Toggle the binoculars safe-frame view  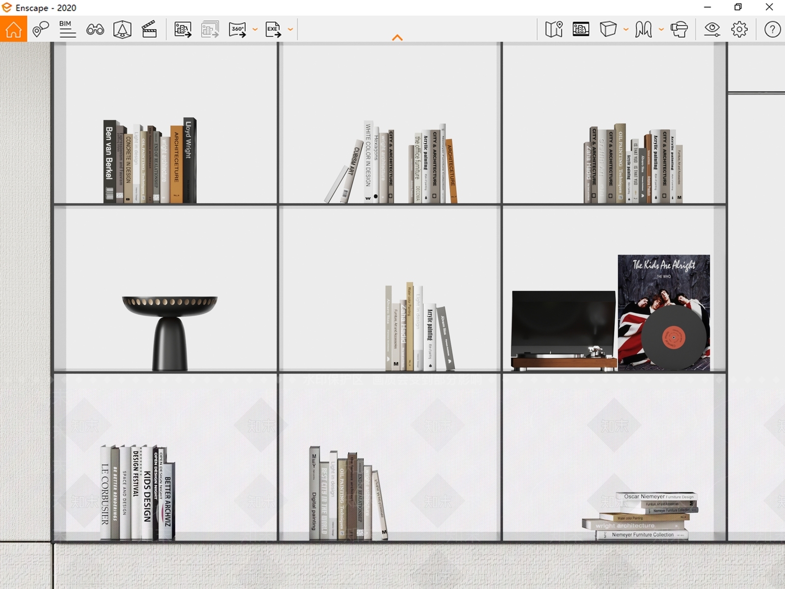[x=95, y=29]
